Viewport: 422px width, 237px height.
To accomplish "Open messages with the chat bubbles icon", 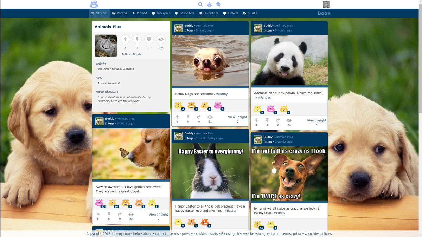I will coord(218,5).
